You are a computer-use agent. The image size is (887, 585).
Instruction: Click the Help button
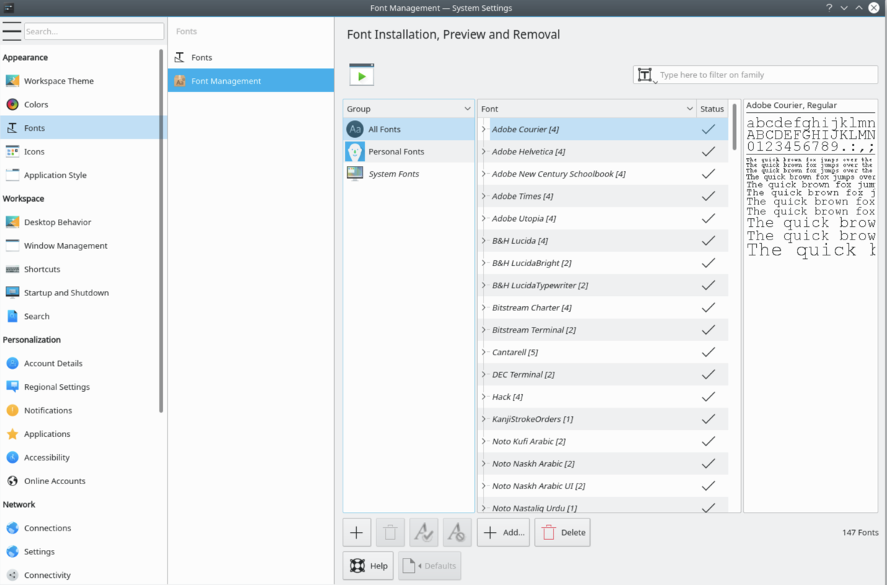[368, 566]
